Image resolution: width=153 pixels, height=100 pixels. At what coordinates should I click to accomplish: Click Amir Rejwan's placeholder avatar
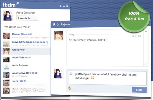6,67
